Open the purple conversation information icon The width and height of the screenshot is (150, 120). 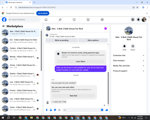pos(106,28)
